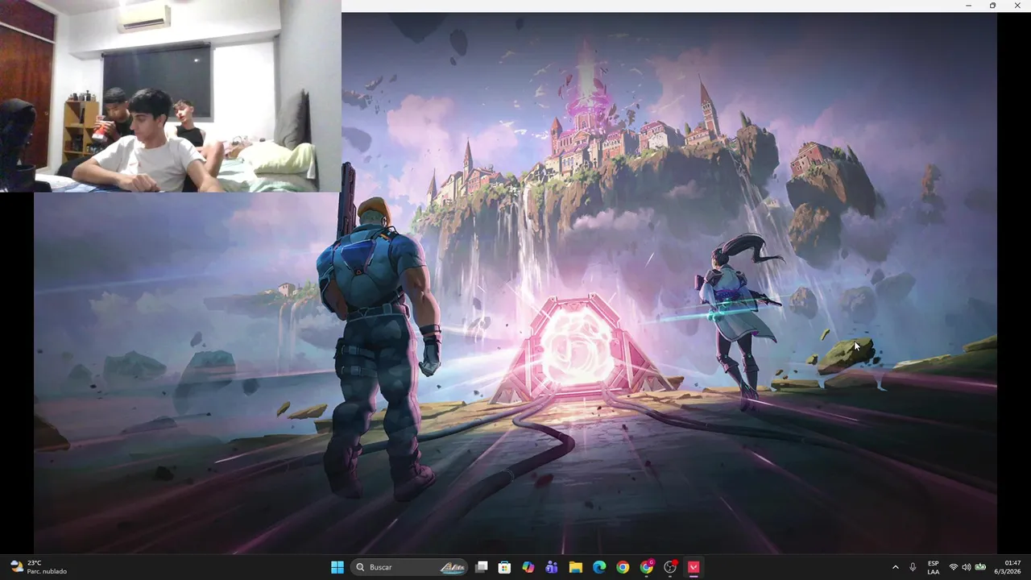
Task: Open the Chrome profile icon with badge
Action: pos(647,567)
